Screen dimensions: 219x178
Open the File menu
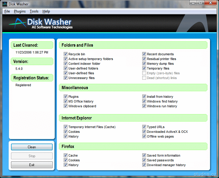pyautogui.click(x=7, y=11)
